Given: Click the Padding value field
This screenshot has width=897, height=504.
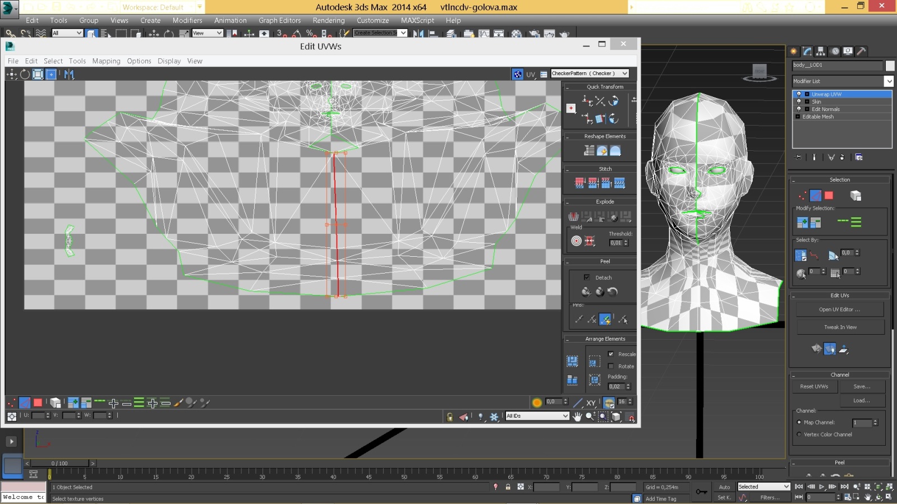Looking at the screenshot, I should (616, 386).
